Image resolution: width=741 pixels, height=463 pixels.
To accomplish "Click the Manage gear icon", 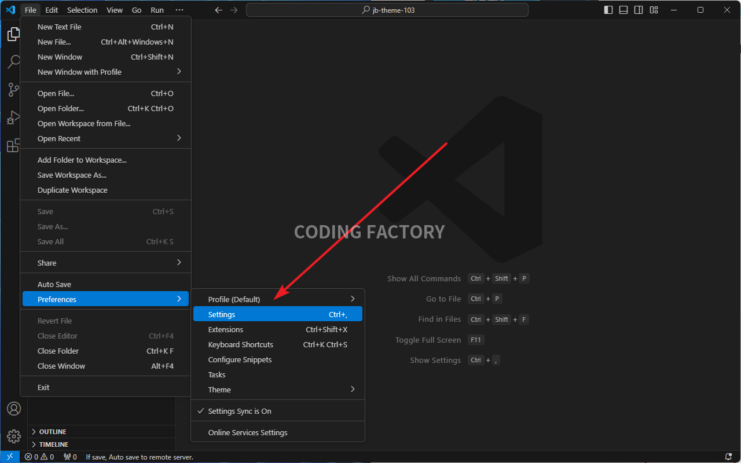I will 14,436.
